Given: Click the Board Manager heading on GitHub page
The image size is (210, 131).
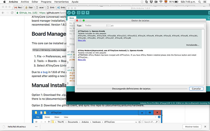Looking at the screenshot, I should tap(49, 34).
